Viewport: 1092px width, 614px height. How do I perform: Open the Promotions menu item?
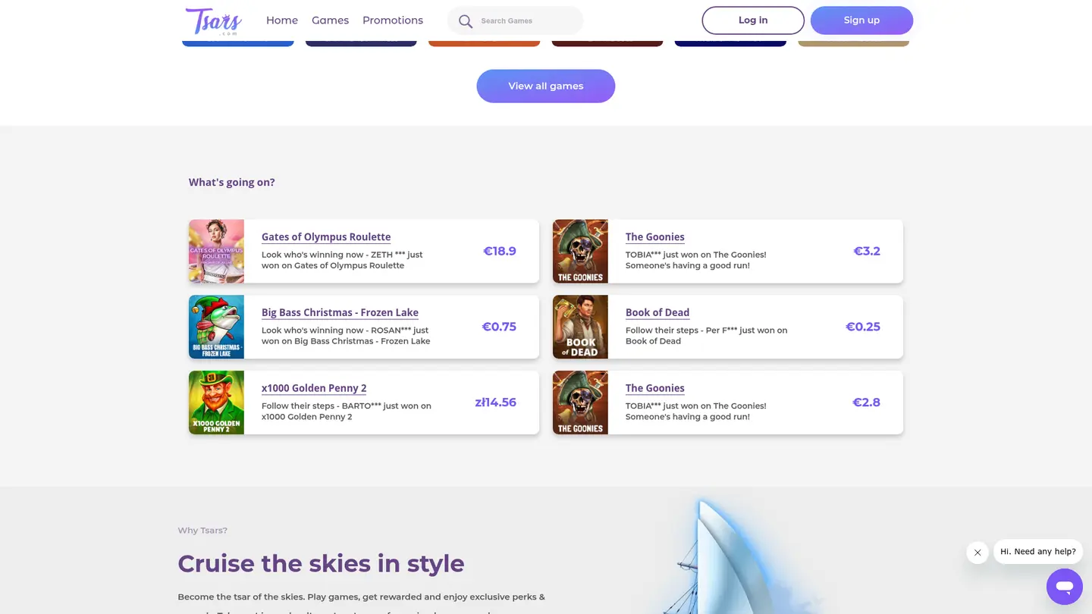pos(393,20)
